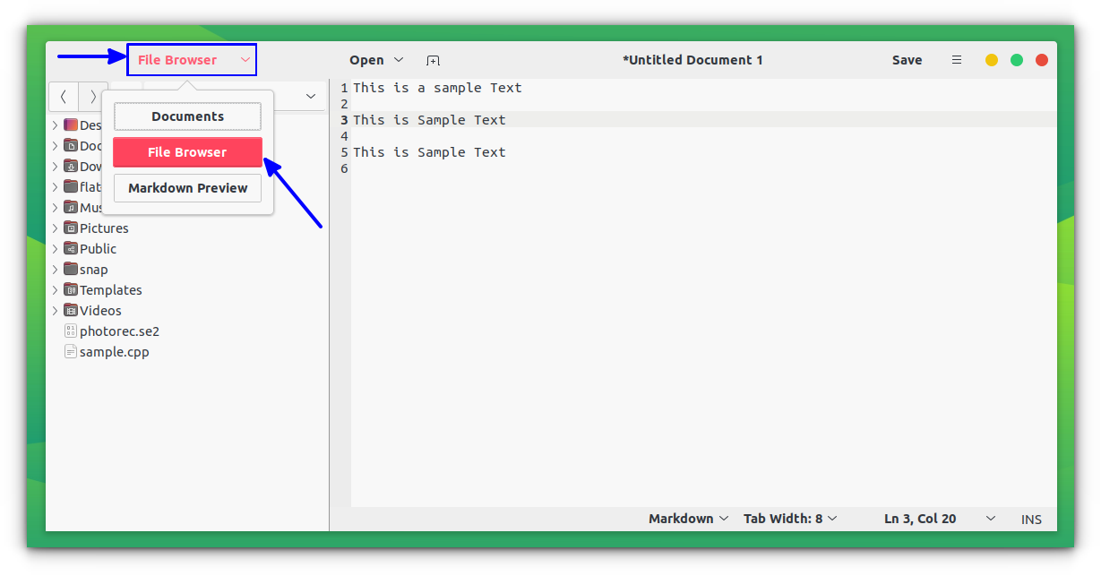The image size is (1101, 576).
Task: Open the hamburger menu icon
Action: 957,59
